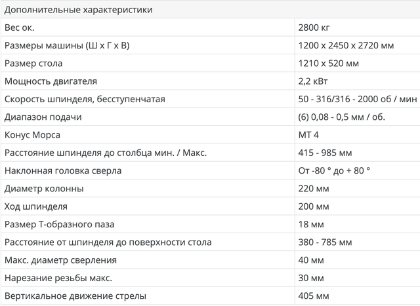Select the '1210 x 520 мм' value
The width and height of the screenshot is (420, 306).
pyautogui.click(x=328, y=64)
